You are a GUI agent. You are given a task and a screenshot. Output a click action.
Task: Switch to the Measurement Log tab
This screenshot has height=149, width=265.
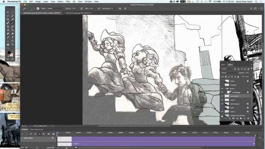click(36, 130)
